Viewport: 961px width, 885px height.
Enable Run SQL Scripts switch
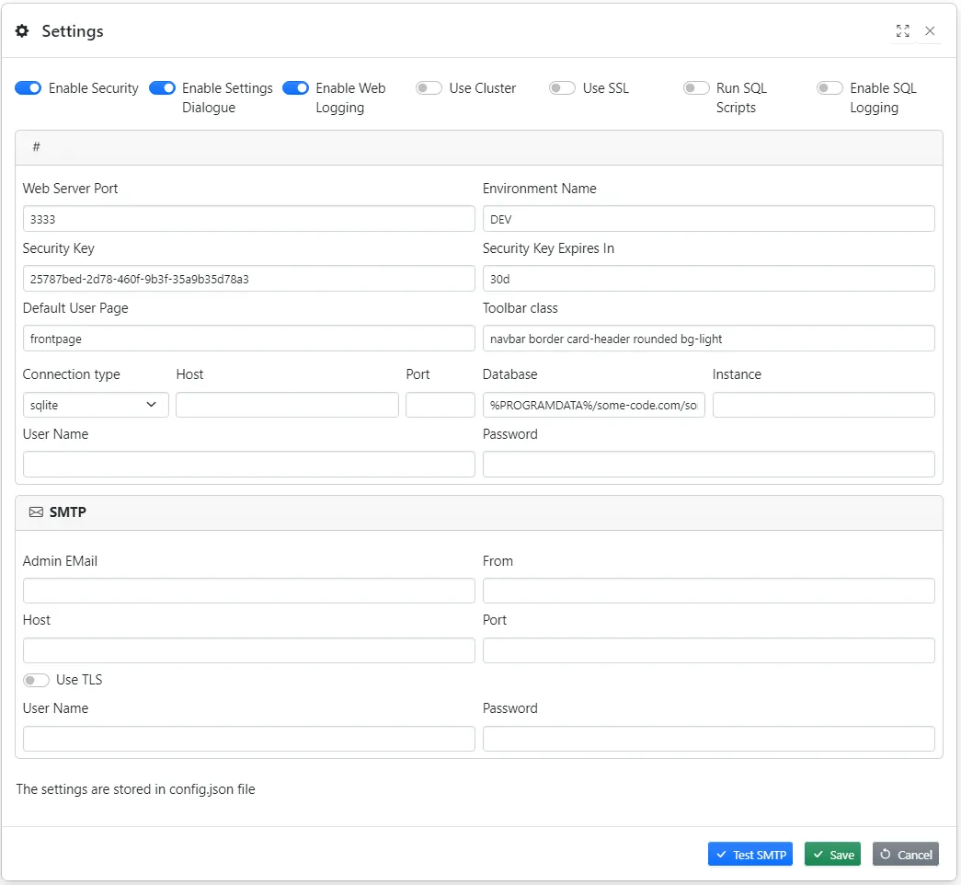[x=696, y=88]
